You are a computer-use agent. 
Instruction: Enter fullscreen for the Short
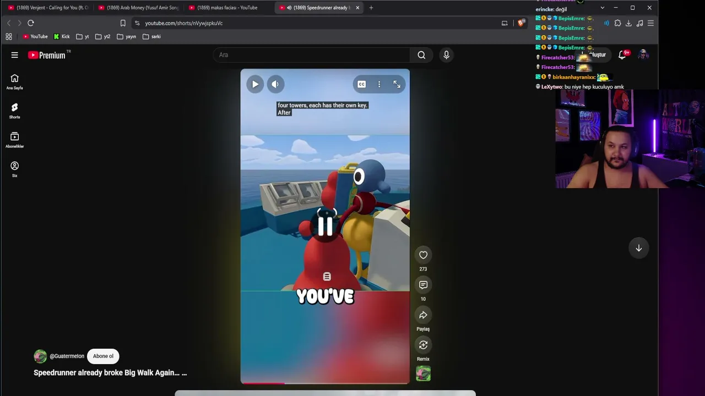pos(397,84)
